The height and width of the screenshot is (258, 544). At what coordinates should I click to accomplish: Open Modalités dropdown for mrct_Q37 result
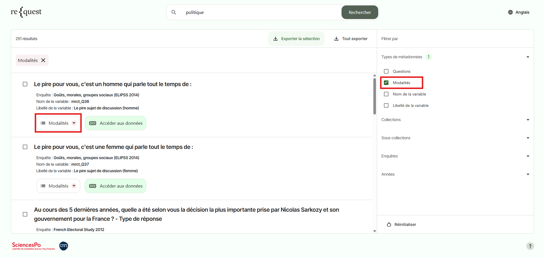(58, 186)
